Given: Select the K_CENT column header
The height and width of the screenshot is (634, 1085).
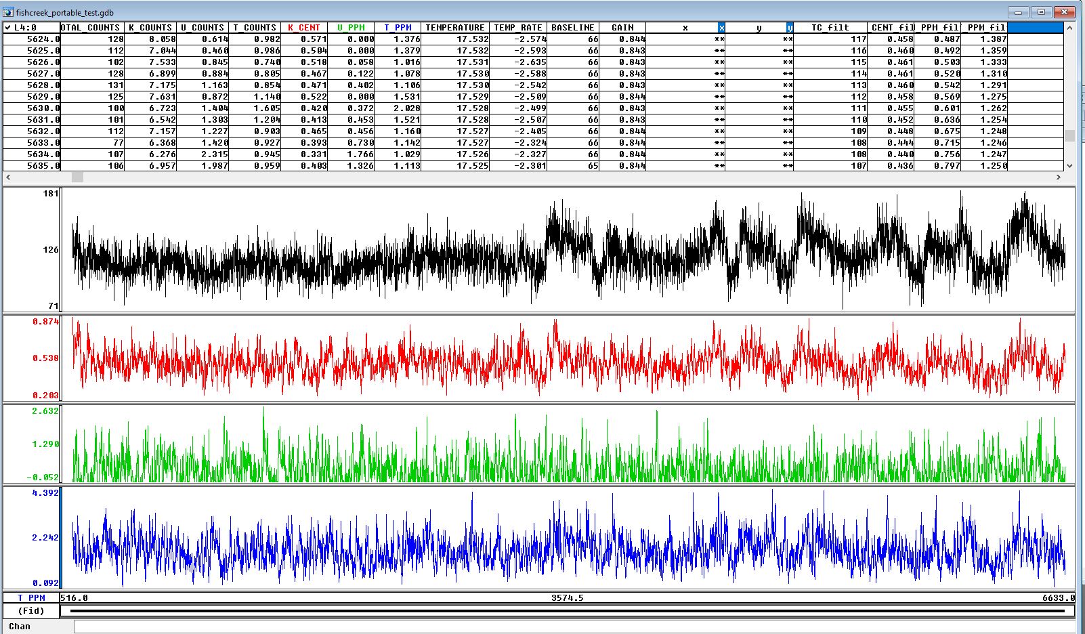Looking at the screenshot, I should [304, 28].
